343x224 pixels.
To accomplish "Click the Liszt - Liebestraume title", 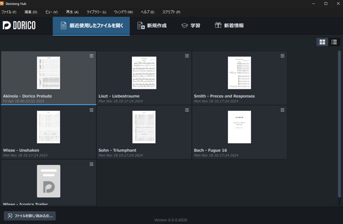I will click(119, 96).
